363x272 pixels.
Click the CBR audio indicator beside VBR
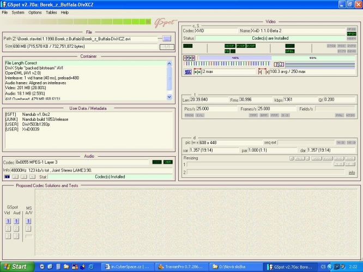tap(157, 162)
